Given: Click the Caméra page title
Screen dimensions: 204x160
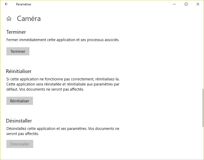Looking at the screenshot, I should coord(29,19).
